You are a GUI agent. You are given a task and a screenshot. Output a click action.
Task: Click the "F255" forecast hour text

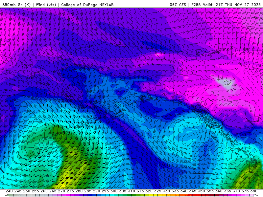[x=196, y=5]
